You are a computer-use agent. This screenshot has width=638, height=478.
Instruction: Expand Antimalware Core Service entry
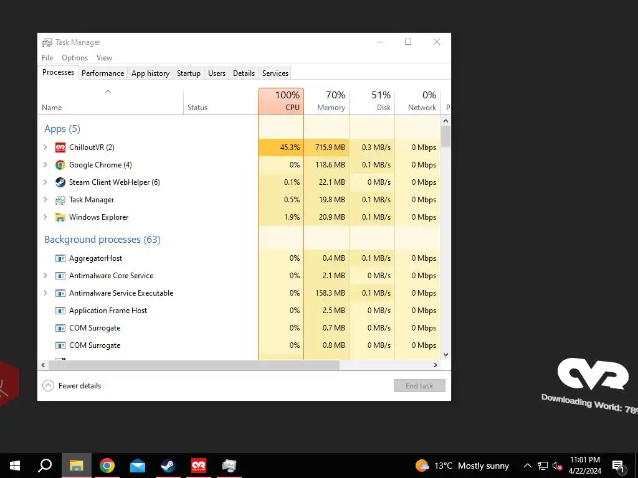pos(45,276)
